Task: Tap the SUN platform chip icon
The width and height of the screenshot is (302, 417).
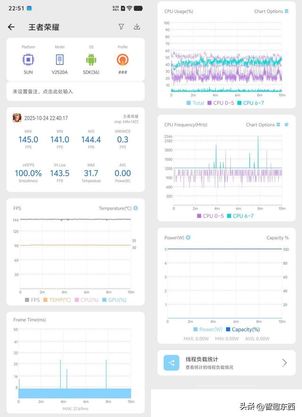Action: (28, 59)
